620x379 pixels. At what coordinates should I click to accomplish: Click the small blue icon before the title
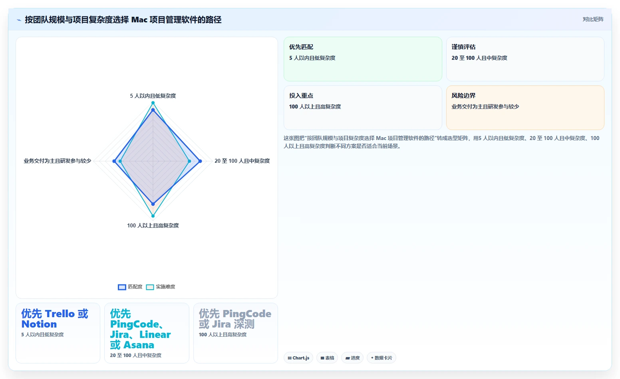19,20
